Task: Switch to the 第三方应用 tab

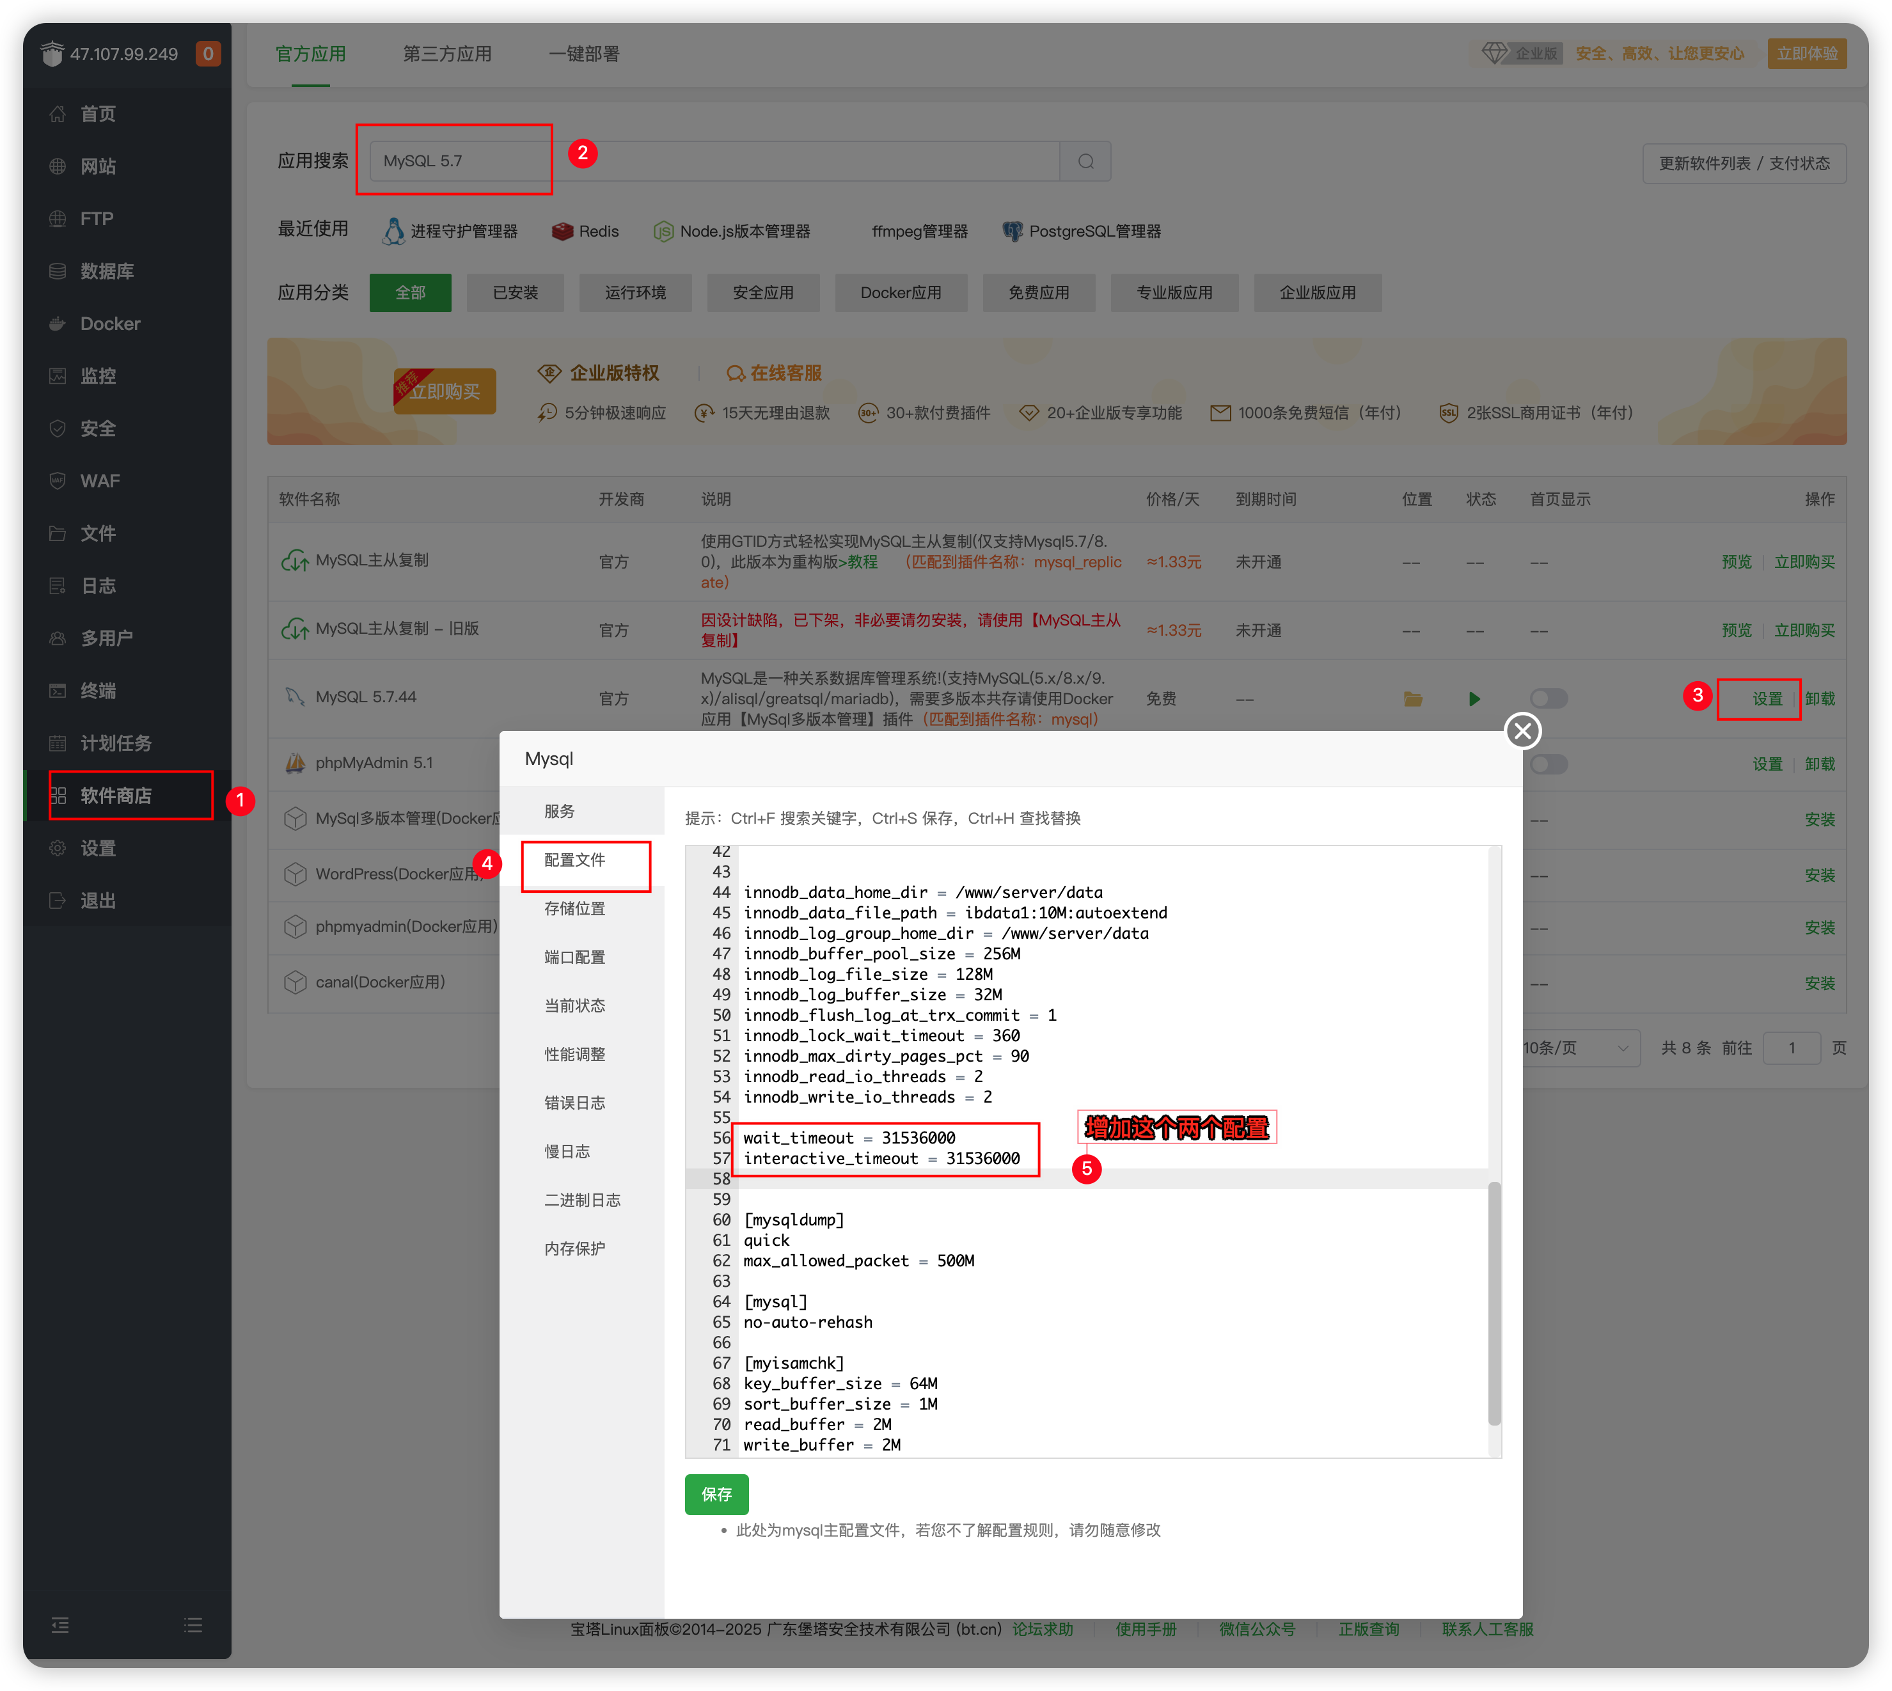Action: [x=447, y=54]
